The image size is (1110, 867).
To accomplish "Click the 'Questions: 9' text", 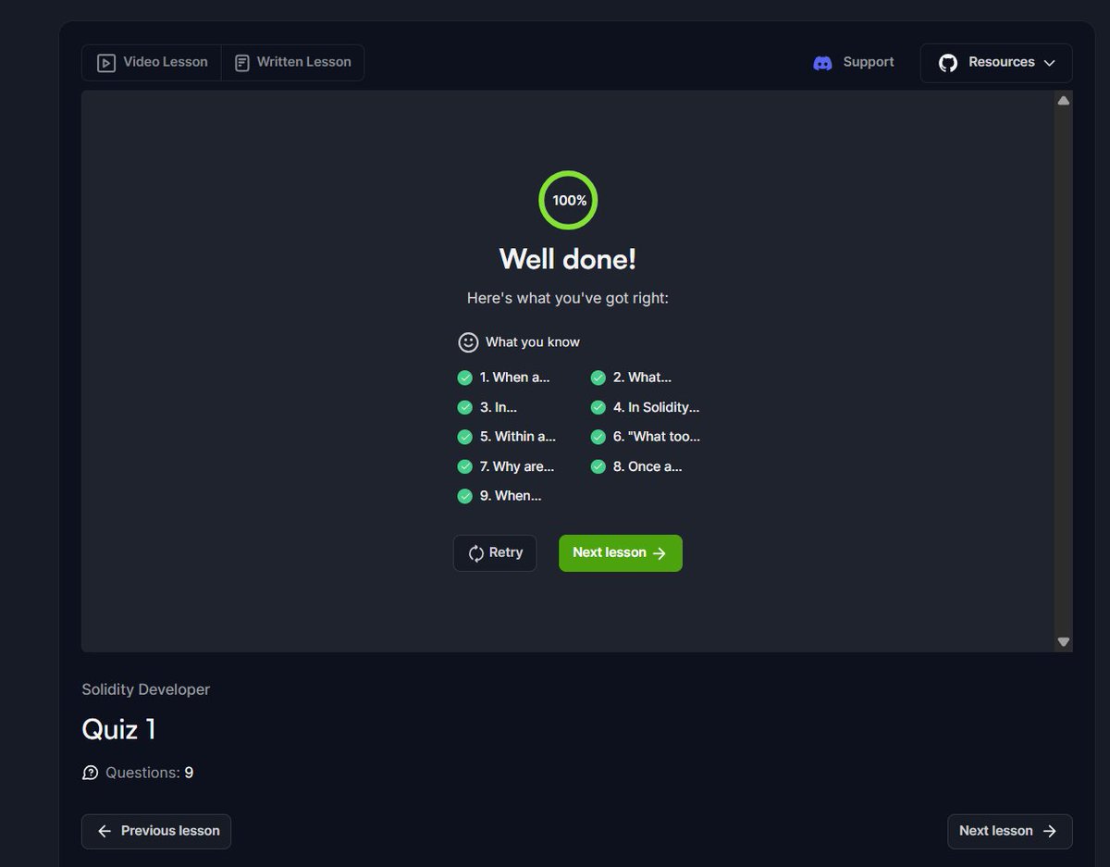I will click(x=150, y=773).
